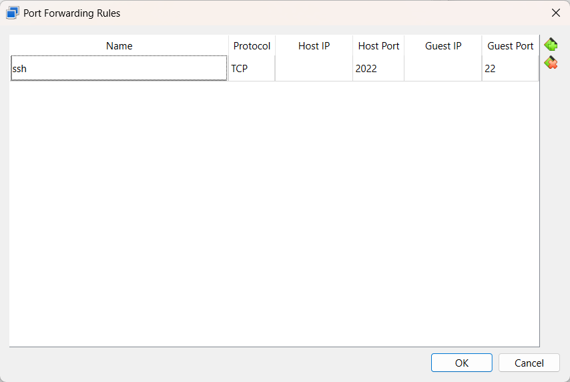Select the ssh rule name cell
The width and height of the screenshot is (570, 382).
coord(119,68)
